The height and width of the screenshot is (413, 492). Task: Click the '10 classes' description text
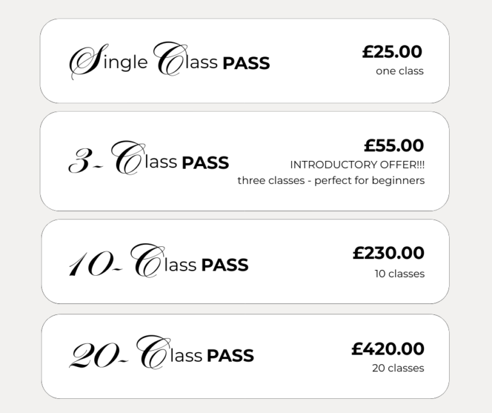pyautogui.click(x=400, y=274)
